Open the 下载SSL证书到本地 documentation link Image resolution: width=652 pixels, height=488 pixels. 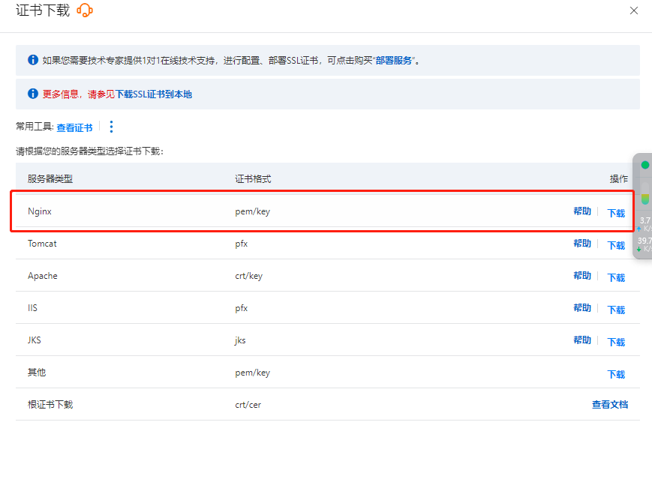[x=153, y=94]
